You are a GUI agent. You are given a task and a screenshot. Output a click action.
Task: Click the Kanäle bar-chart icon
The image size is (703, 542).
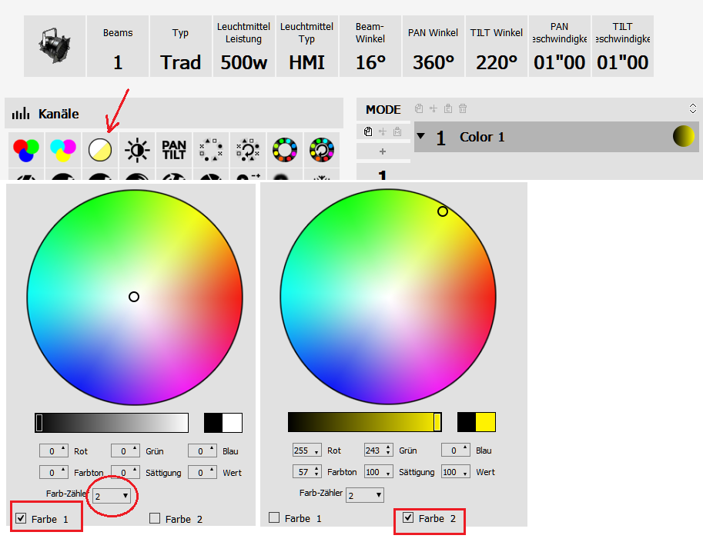pos(21,113)
